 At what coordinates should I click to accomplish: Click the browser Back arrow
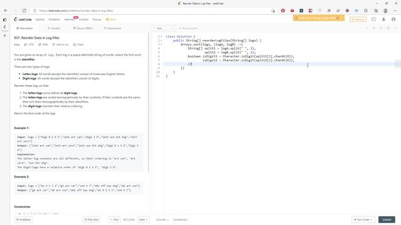coord(6,11)
